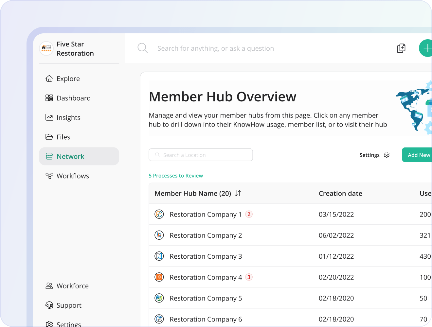Open the 5 Processes to Review link
This screenshot has height=327, width=432.
click(176, 176)
